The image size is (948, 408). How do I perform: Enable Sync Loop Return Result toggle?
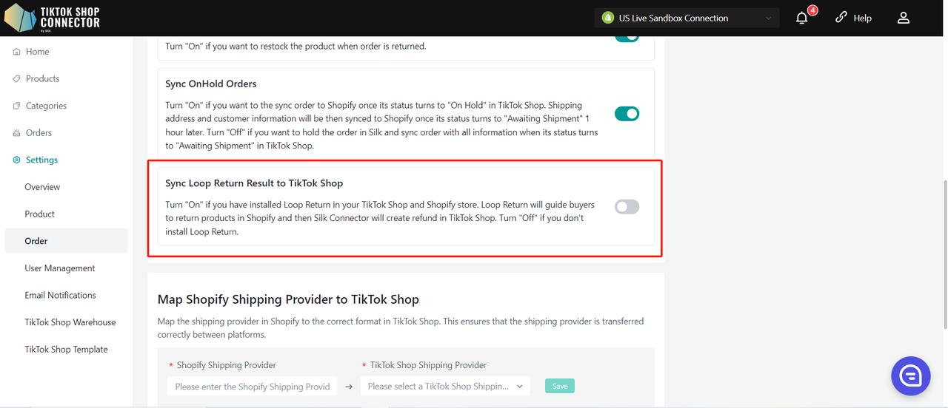coord(627,207)
